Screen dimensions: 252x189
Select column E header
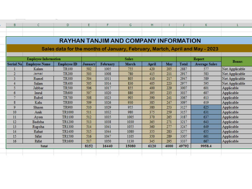(89, 25)
